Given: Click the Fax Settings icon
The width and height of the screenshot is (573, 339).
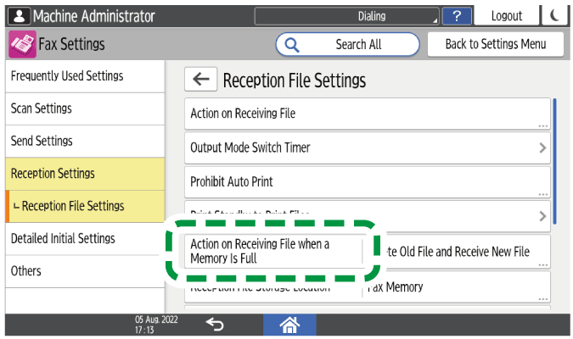Looking at the screenshot, I should [20, 44].
